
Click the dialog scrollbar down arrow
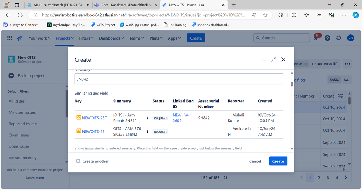point(292,149)
